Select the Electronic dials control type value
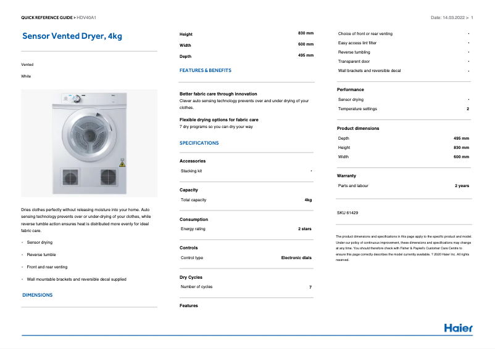Viewport: 495px width, 349px height. coord(296,258)
